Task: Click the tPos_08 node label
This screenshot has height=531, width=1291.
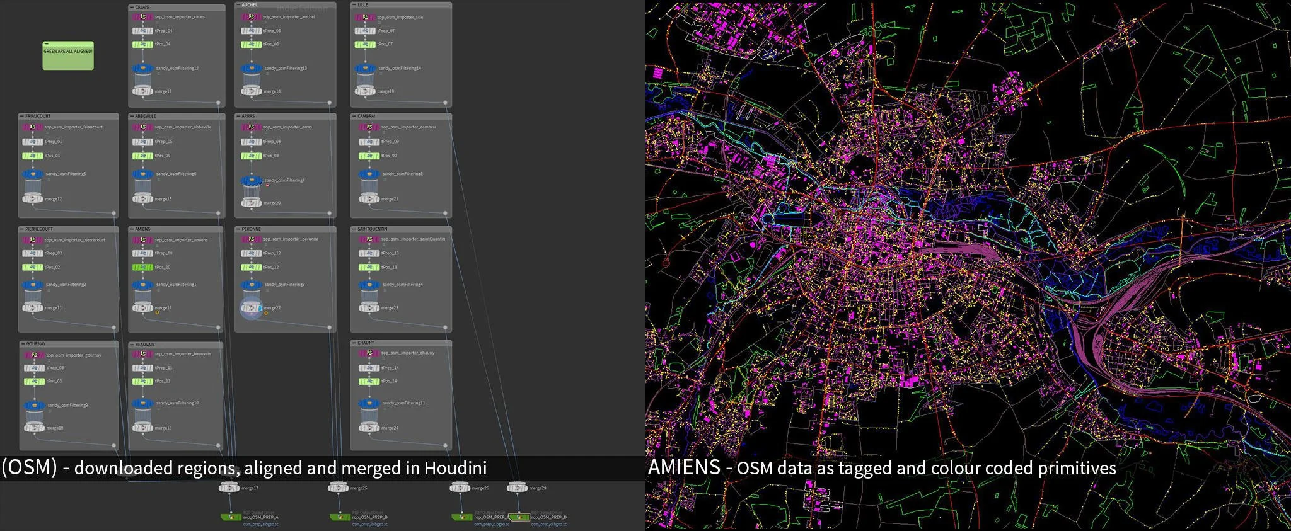Action: click(271, 156)
